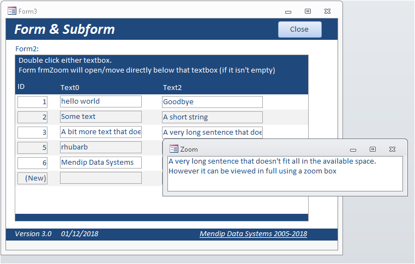This screenshot has height=264, width=415.
Task: Click the Zoom window title icon
Action: 174,149
